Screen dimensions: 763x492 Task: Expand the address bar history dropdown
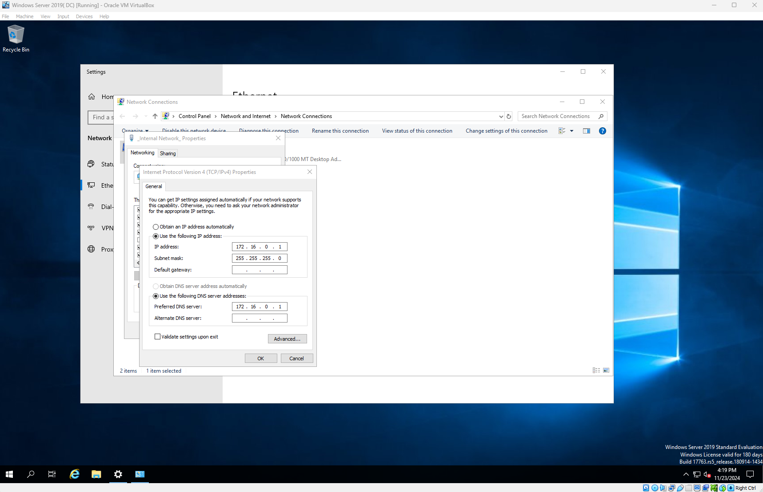[501, 116]
